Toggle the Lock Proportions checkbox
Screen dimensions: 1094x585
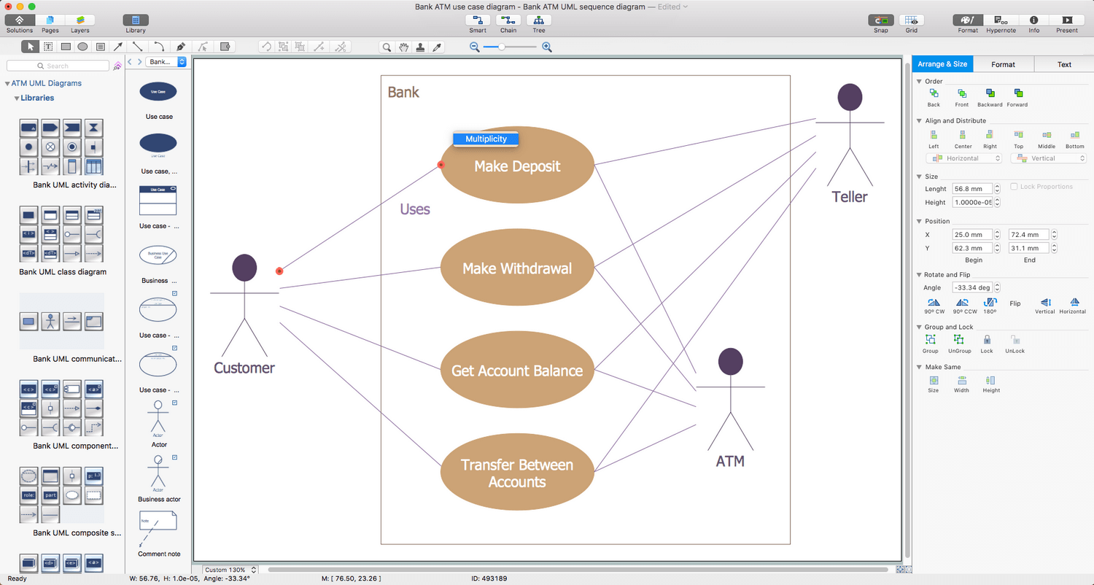pos(1015,187)
